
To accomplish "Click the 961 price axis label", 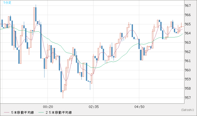I will 187,61.
